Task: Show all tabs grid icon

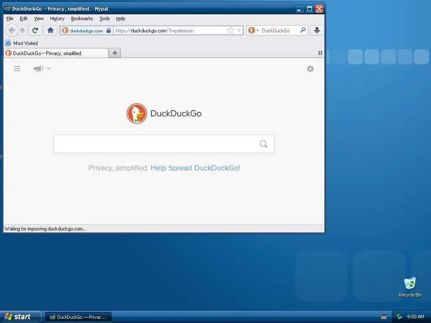Action: coord(320,53)
